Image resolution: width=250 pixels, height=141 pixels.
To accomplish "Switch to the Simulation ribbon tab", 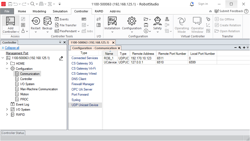I will [60, 11].
